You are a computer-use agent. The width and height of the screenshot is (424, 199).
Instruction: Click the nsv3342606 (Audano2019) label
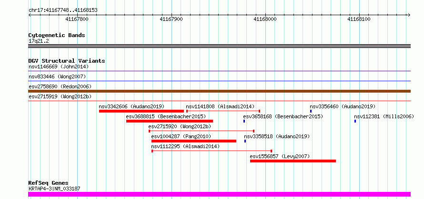(131, 106)
